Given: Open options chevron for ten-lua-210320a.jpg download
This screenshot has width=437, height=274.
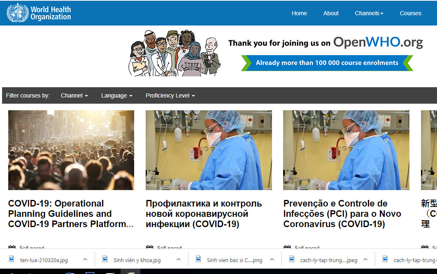Looking at the screenshot, I should (x=85, y=260).
